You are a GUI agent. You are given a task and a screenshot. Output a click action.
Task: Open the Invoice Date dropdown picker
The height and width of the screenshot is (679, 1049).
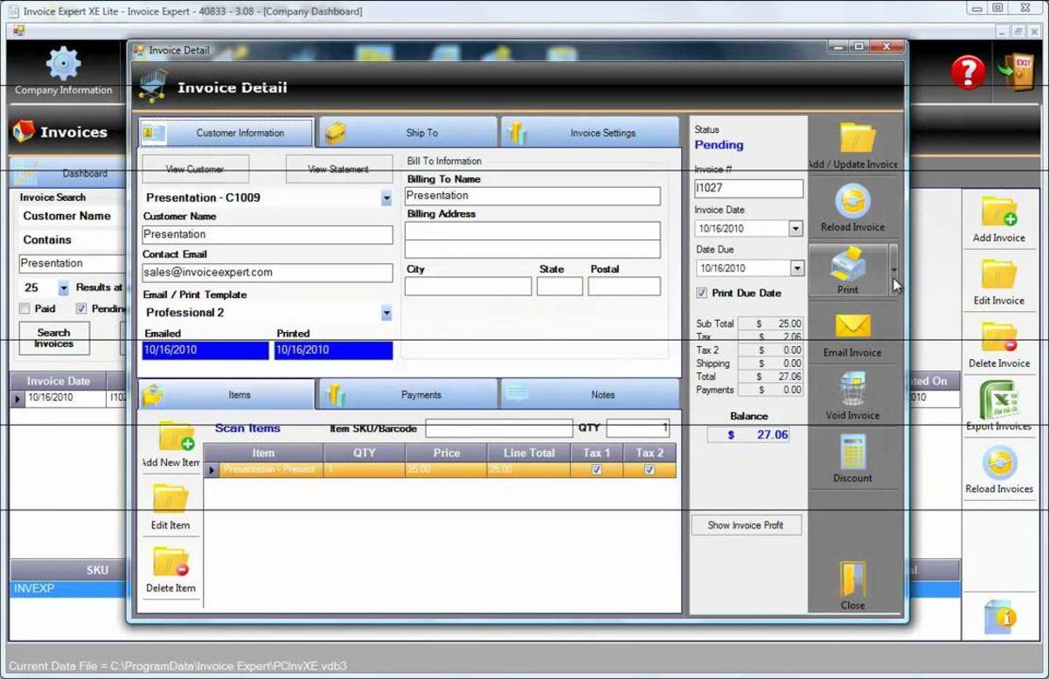(795, 228)
